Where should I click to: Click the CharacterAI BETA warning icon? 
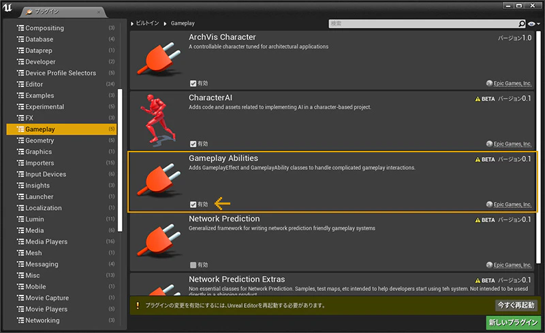(478, 99)
